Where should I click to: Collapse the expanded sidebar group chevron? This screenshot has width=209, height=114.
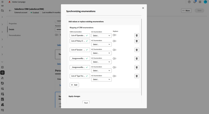[x=2, y=62]
